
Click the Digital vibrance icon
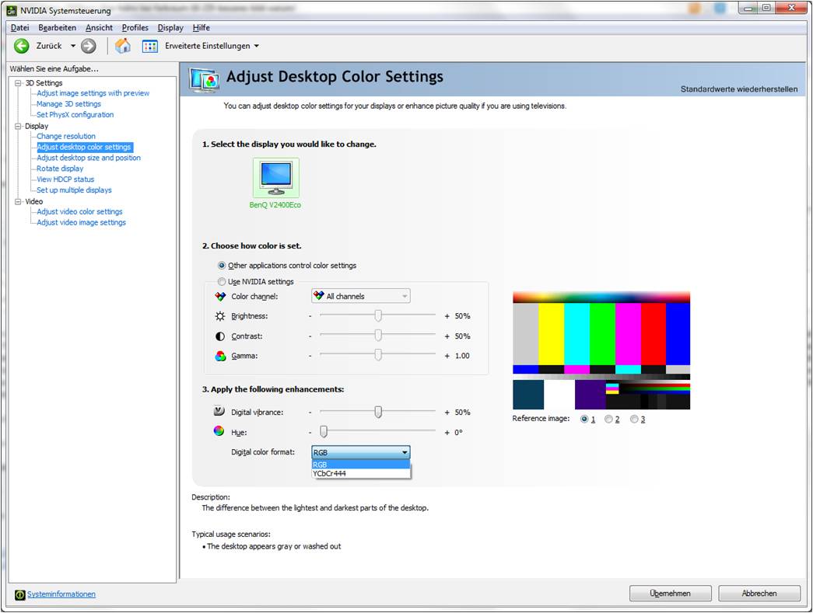point(219,412)
